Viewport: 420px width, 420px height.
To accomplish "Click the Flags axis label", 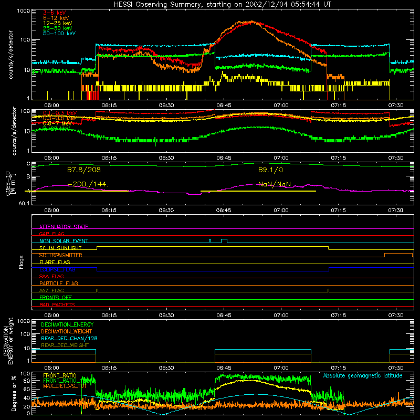I will coord(22,262).
